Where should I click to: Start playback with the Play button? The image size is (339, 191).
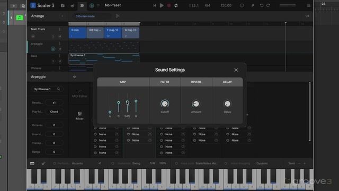(162, 5)
